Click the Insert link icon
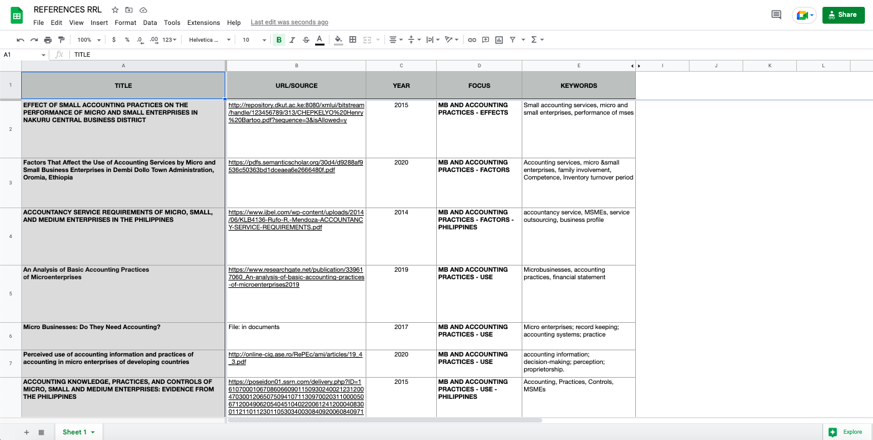Screen dimensions: 873x440 [x=472, y=40]
